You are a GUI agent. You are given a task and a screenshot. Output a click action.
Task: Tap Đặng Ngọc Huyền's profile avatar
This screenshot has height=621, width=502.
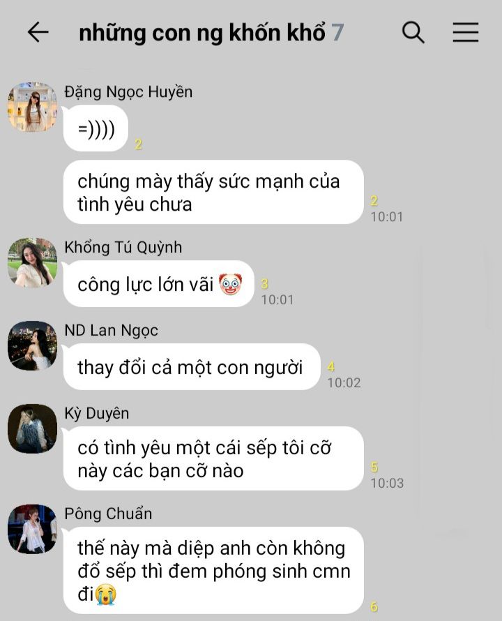coord(33,107)
